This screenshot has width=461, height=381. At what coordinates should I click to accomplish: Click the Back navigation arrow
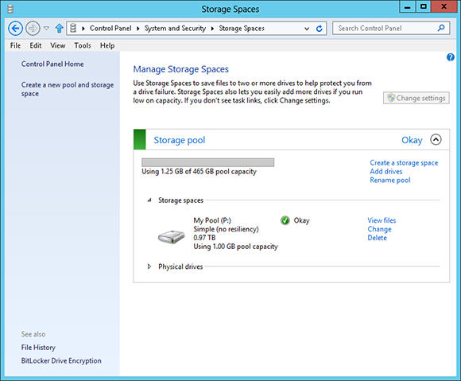click(x=15, y=29)
